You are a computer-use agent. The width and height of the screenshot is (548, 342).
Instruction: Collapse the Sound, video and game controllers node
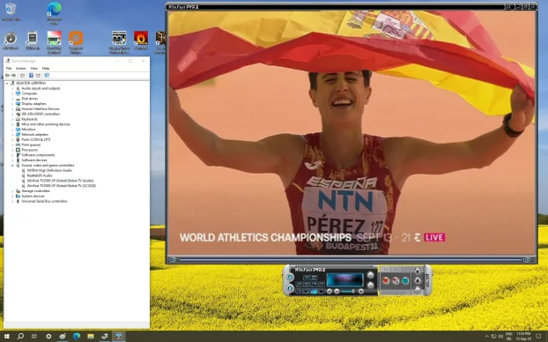[12, 166]
